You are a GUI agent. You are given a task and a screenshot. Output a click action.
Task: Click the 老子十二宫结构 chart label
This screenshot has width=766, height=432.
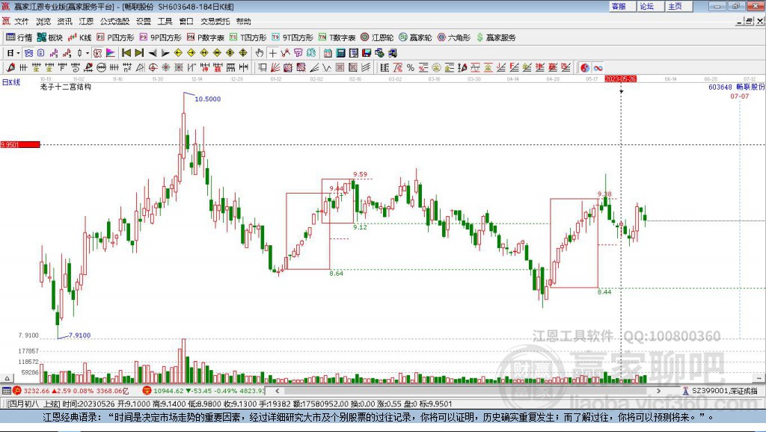click(x=66, y=87)
